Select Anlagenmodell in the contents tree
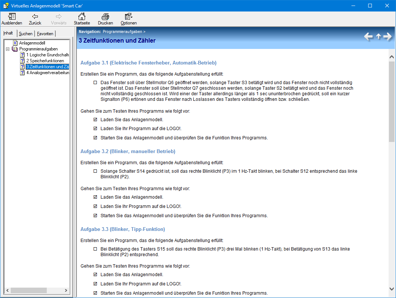Image resolution: width=396 pixels, height=298 pixels. click(x=32, y=43)
